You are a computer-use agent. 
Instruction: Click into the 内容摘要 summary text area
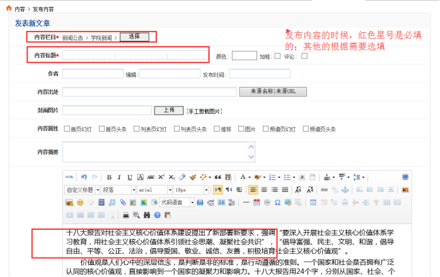pyautogui.click(x=159, y=152)
